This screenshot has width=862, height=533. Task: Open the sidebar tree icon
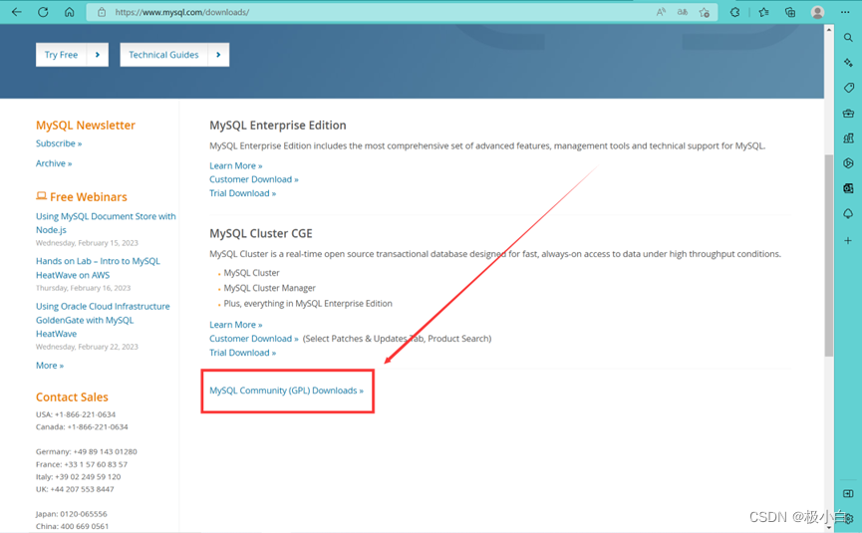tap(848, 214)
